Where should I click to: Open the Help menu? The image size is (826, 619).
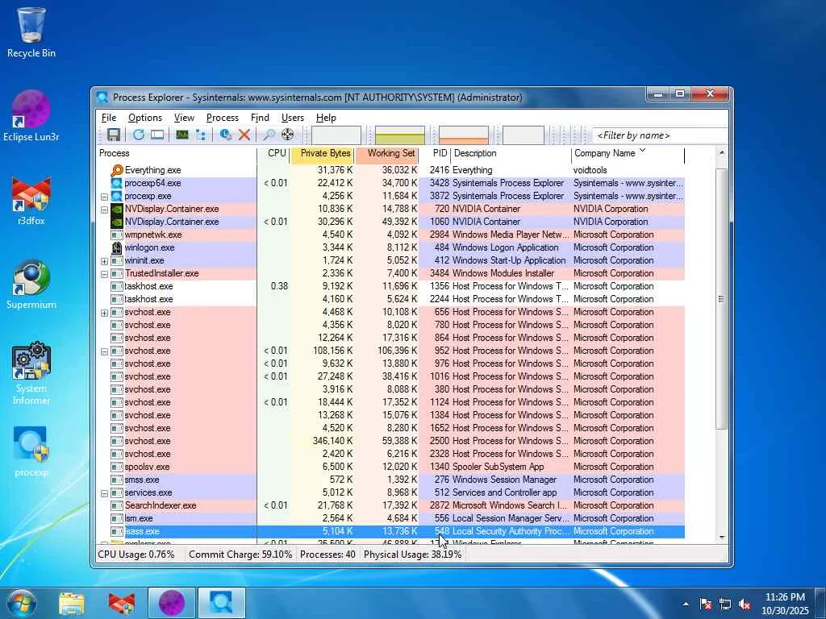pyautogui.click(x=326, y=118)
